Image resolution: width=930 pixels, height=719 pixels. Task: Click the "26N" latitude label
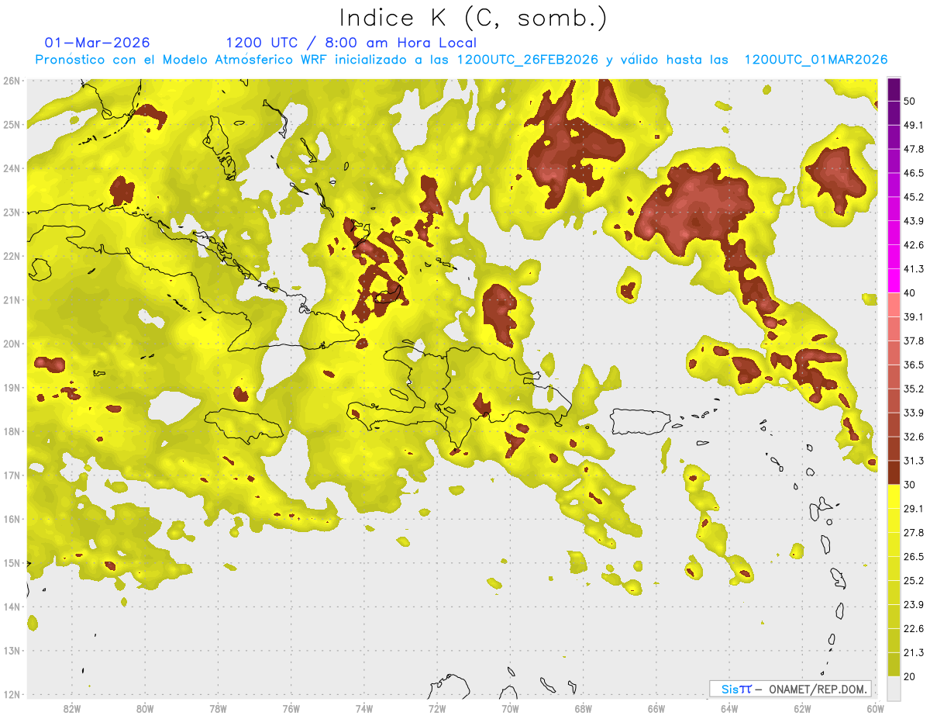point(11,80)
